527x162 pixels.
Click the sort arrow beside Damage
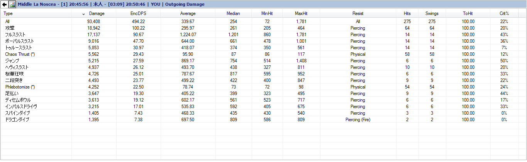click(84, 14)
